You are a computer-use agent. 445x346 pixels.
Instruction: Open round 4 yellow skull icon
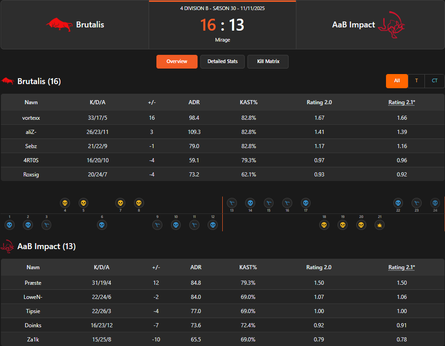[65, 203]
